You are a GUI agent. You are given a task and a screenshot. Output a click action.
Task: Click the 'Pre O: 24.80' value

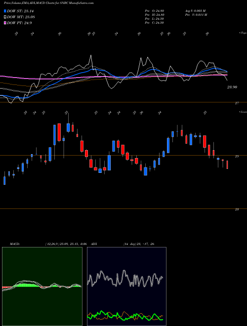tap(154, 11)
